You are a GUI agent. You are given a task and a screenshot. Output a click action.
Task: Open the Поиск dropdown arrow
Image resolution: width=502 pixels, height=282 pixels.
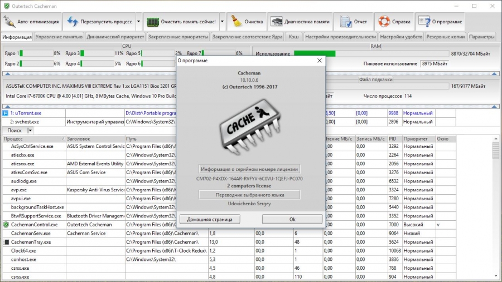(x=30, y=130)
